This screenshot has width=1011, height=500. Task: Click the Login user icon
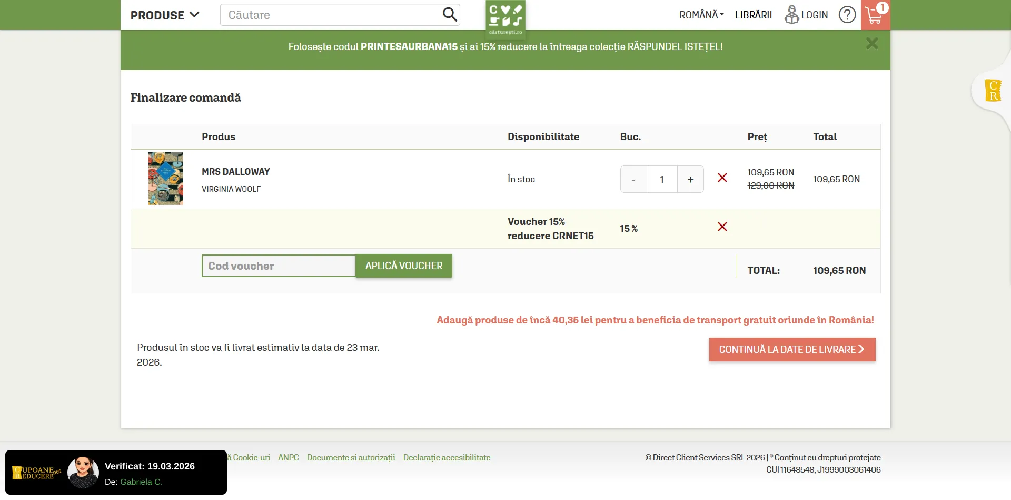791,15
